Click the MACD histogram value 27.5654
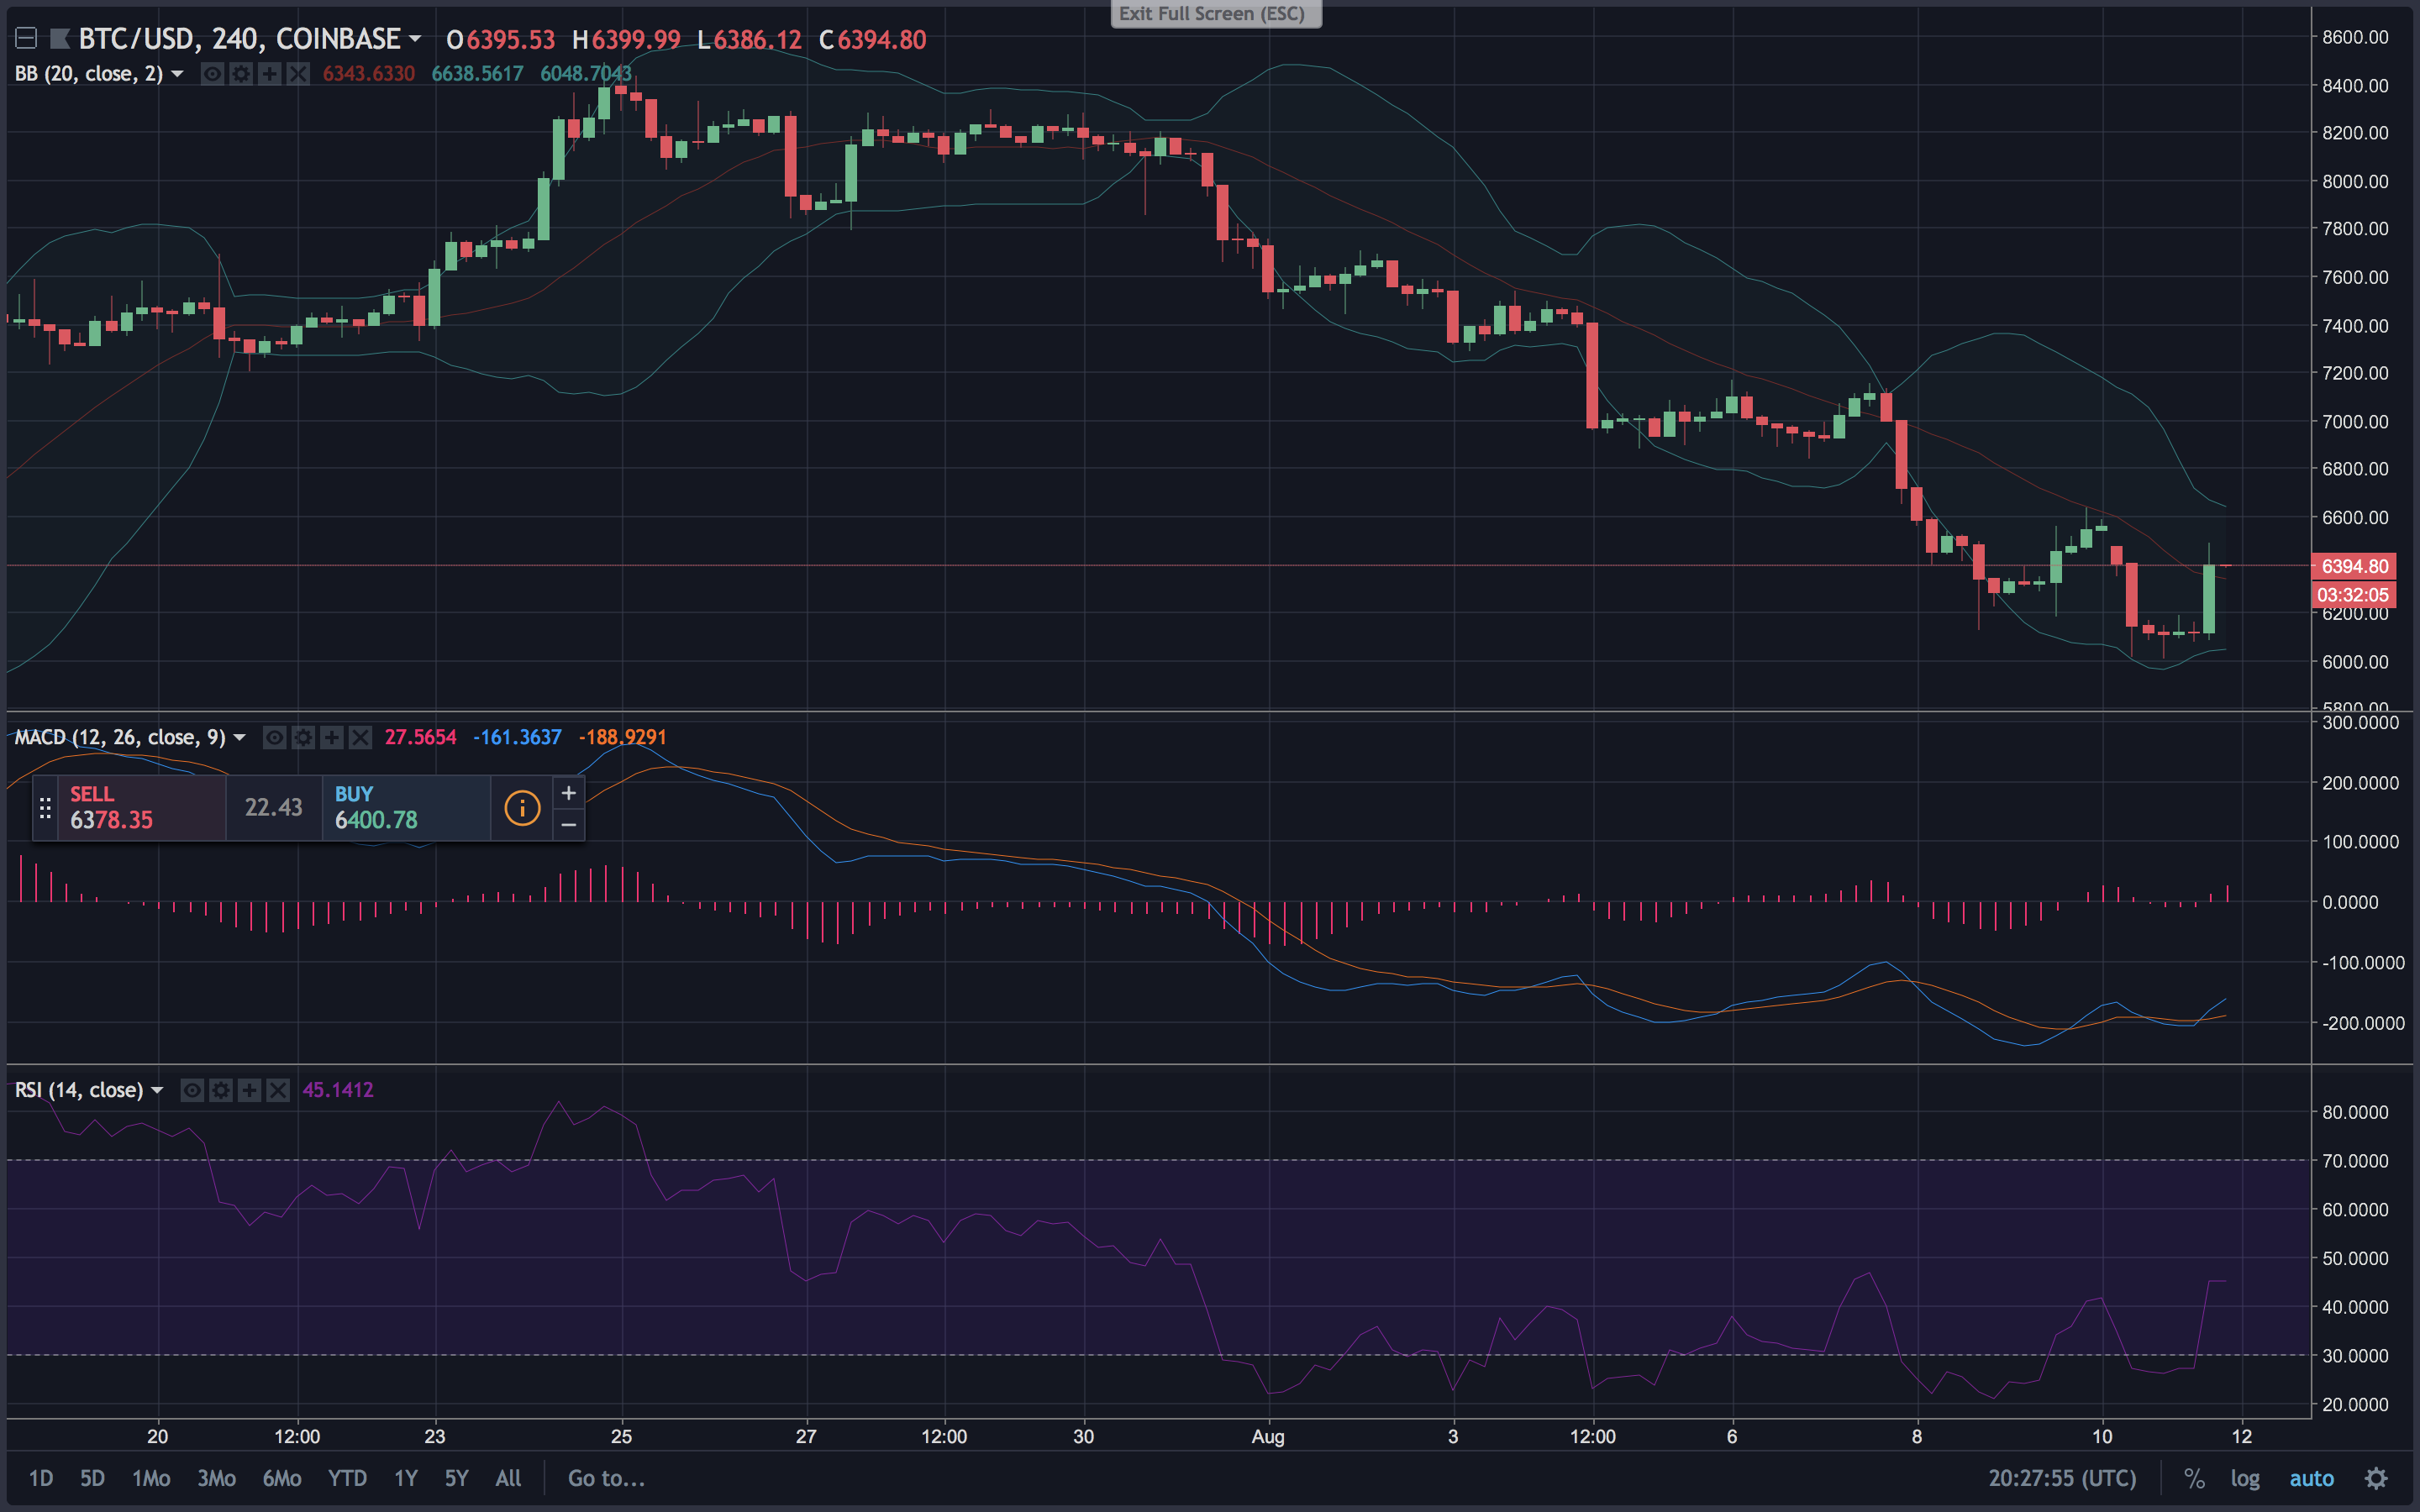This screenshot has height=1512, width=2420. [x=421, y=738]
